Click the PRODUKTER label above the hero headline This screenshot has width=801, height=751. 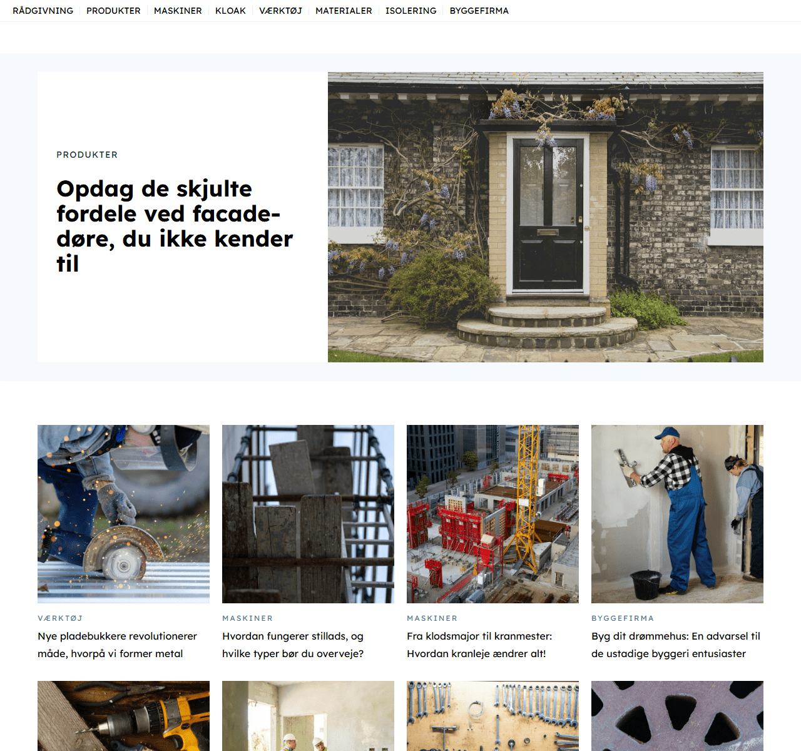pyautogui.click(x=87, y=155)
